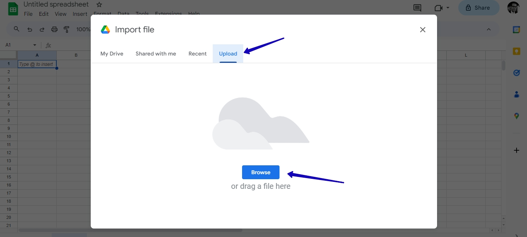Image resolution: width=527 pixels, height=237 pixels.
Task: Click the search menus magnifier icon
Action: pyautogui.click(x=17, y=29)
